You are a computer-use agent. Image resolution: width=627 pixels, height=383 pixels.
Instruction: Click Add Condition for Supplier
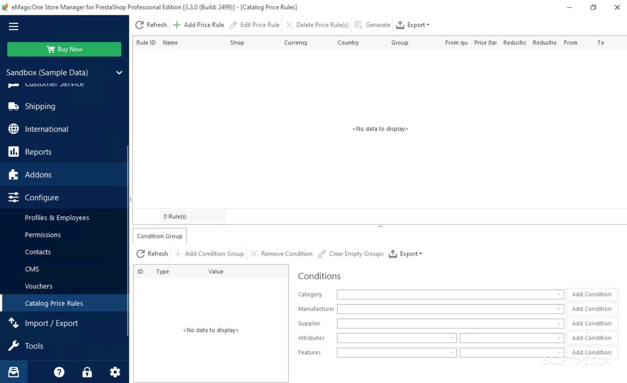pyautogui.click(x=592, y=323)
